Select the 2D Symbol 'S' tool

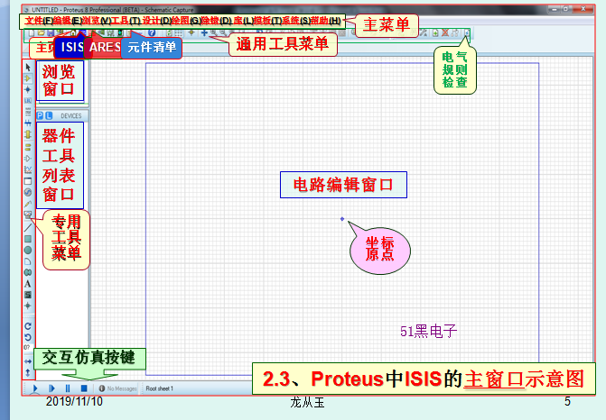(x=28, y=295)
